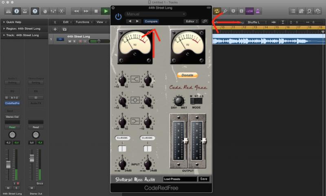Click the preset Save button

[x=203, y=179]
